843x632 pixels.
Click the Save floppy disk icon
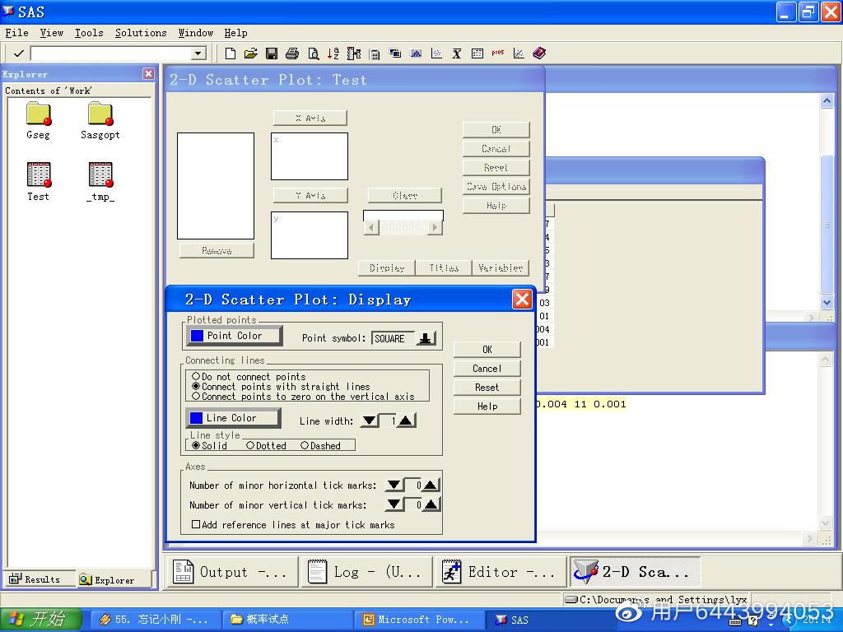(272, 53)
